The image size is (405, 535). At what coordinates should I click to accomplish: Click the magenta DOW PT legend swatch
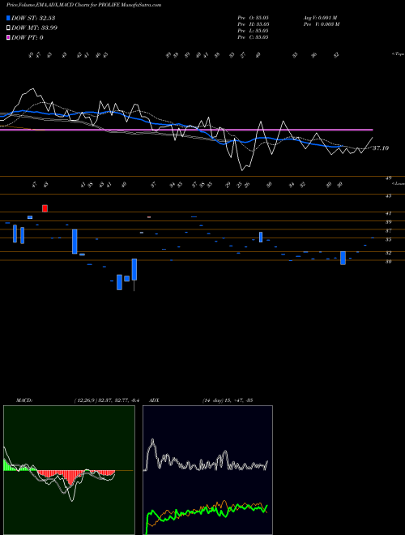click(8, 37)
